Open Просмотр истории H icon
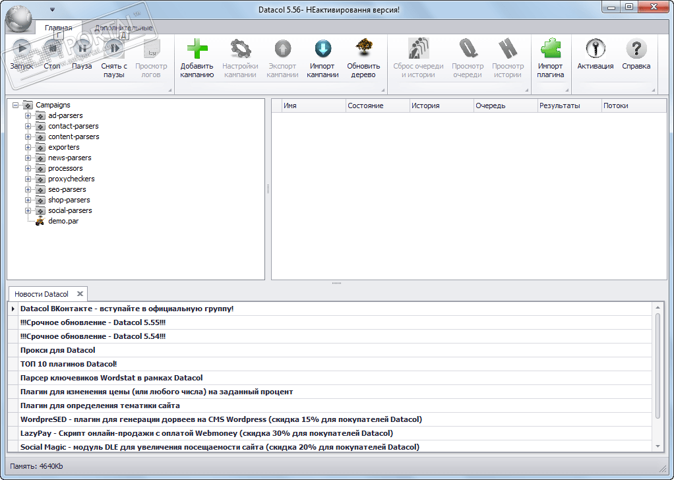 pos(508,49)
